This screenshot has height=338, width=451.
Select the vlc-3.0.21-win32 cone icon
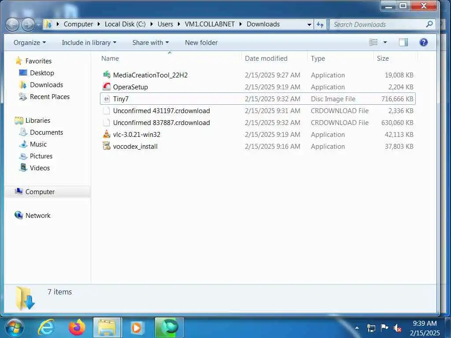pos(107,134)
